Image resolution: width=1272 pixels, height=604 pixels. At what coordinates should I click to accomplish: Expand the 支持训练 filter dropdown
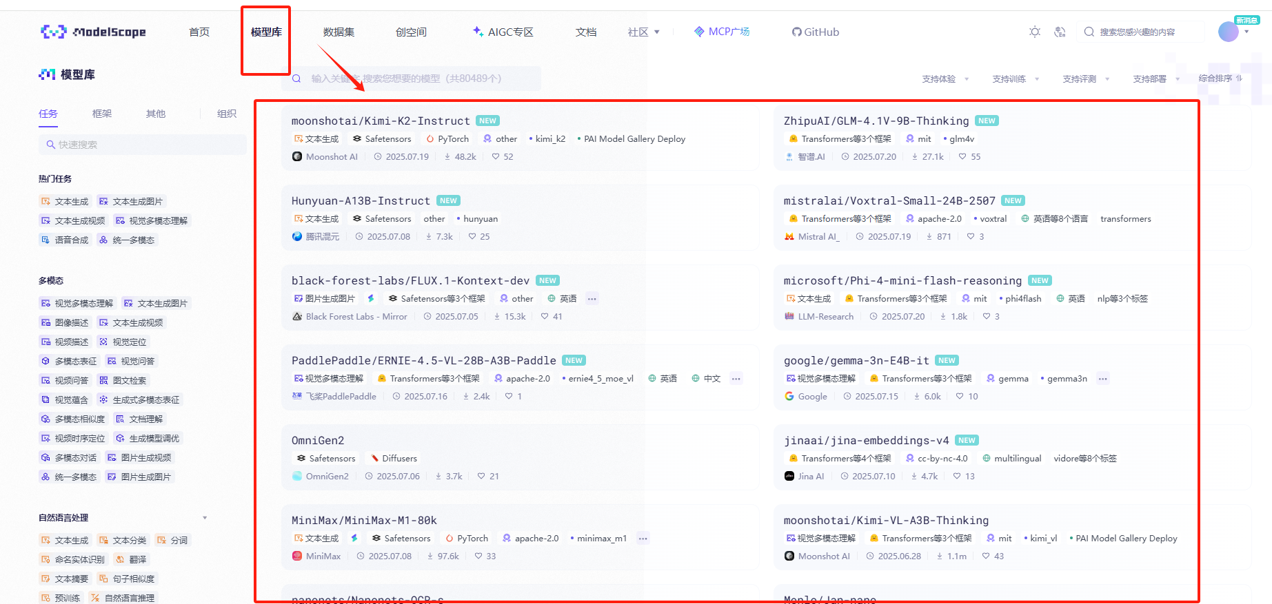point(1016,79)
